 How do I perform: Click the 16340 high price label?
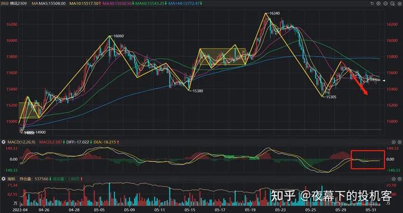274,13
